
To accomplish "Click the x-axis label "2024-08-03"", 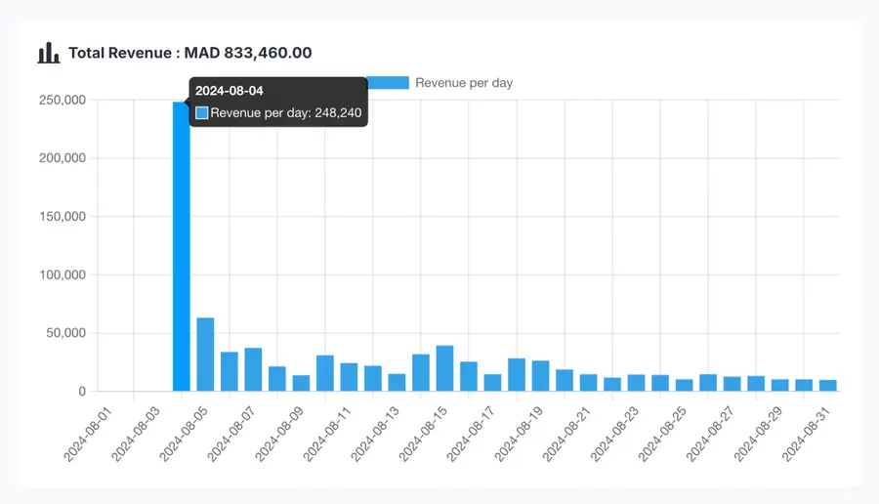I will pyautogui.click(x=135, y=434).
